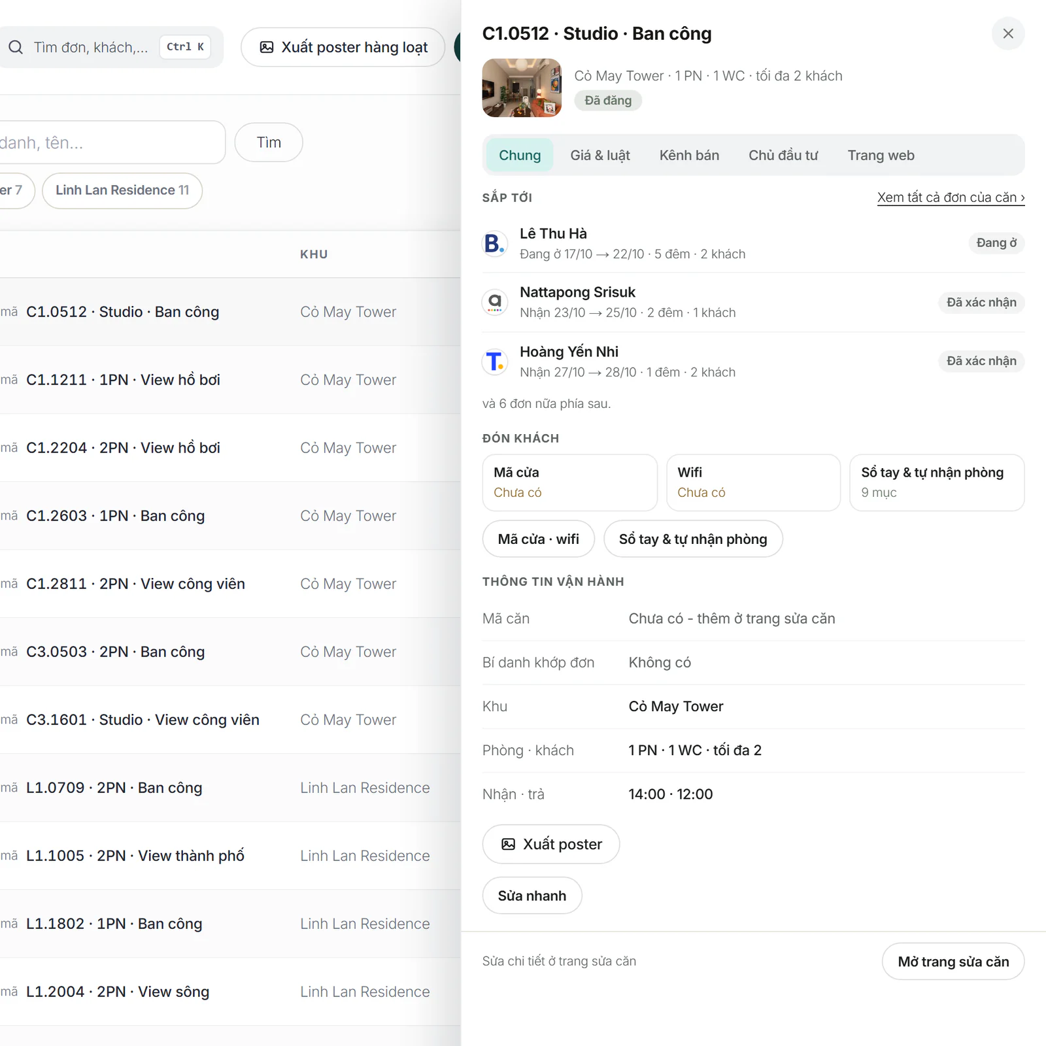1046x1046 pixels.
Task: Select row C1.2811 · 2PN · View công viên
Action: [230, 584]
